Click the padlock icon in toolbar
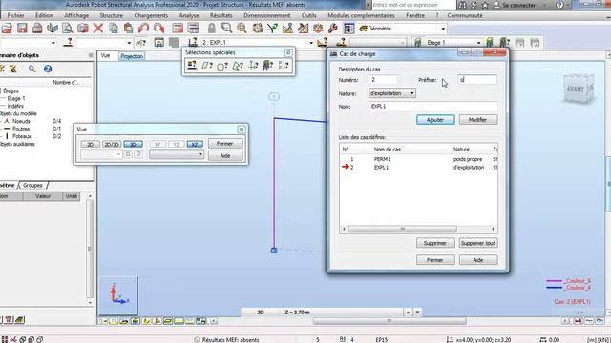 pyautogui.click(x=211, y=29)
